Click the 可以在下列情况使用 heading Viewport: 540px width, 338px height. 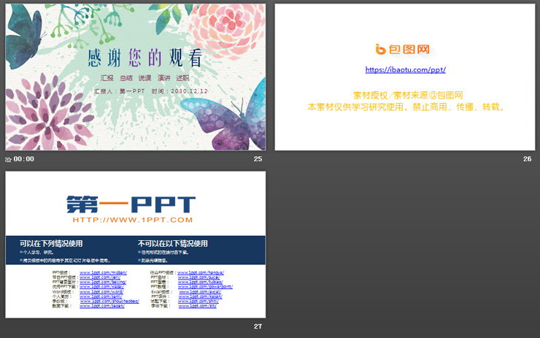click(x=51, y=243)
